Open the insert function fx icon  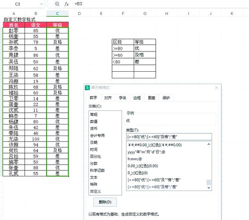pos(66,4)
